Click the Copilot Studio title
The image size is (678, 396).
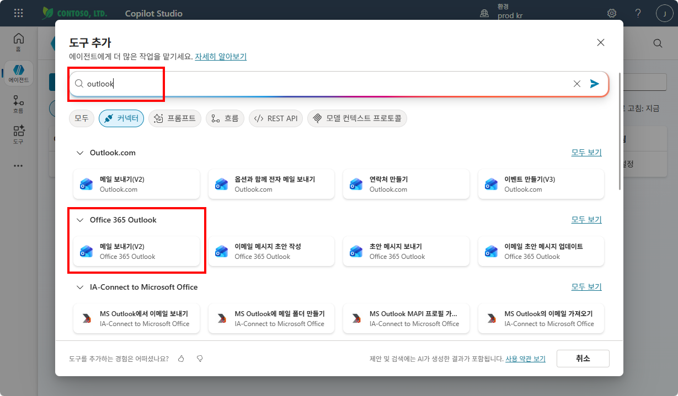(x=154, y=13)
